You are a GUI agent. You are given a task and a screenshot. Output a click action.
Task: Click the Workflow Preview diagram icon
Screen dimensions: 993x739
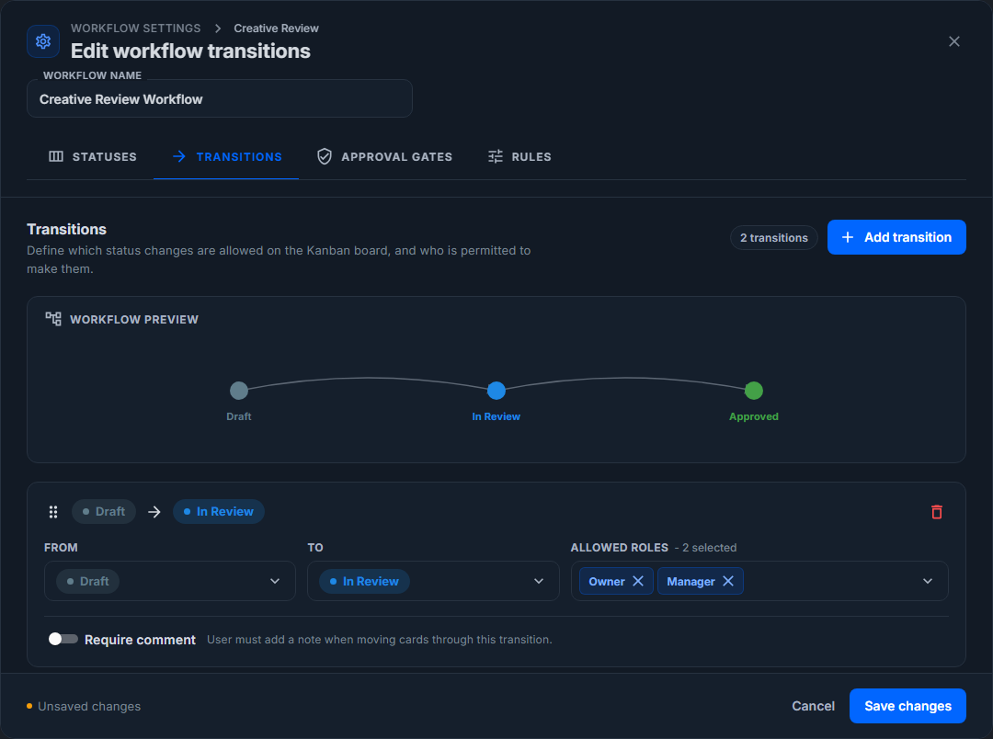pos(53,319)
